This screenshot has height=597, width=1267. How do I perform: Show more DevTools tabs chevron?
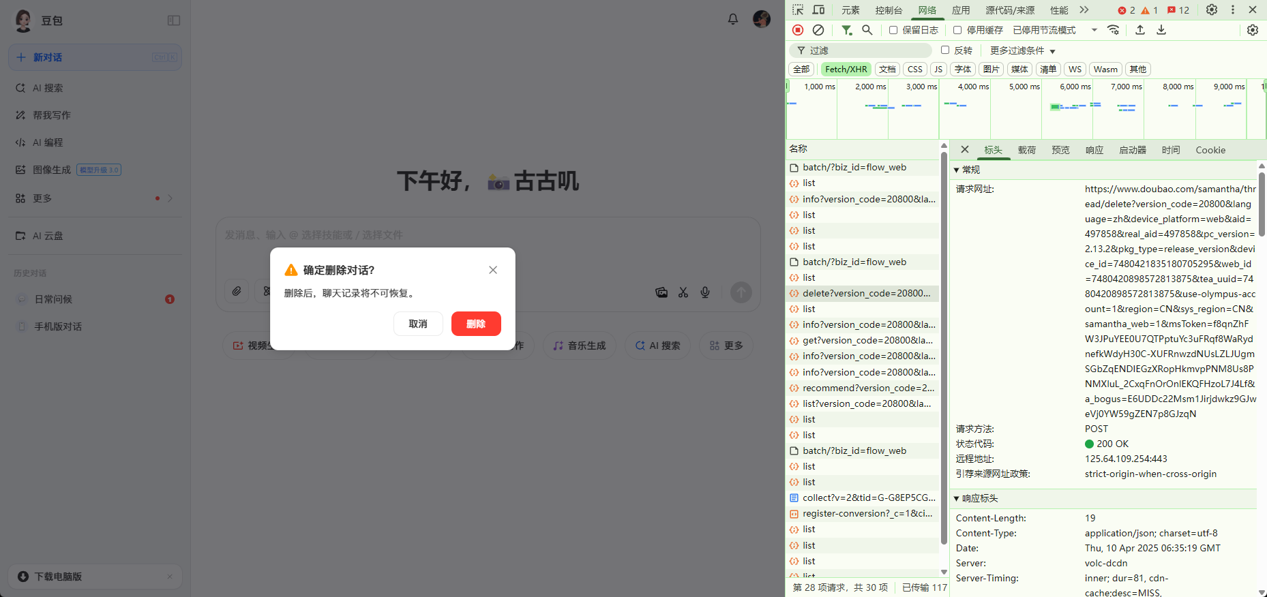click(1084, 10)
